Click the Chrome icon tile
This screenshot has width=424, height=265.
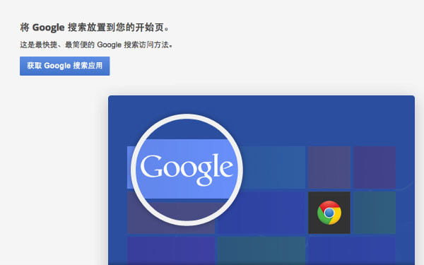[x=329, y=213]
